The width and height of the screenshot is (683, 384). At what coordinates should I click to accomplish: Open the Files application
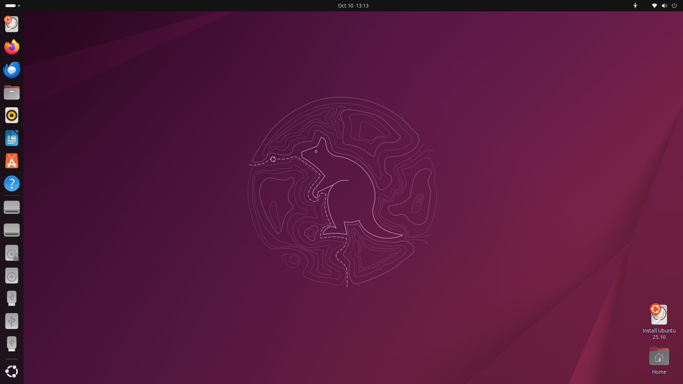tap(11, 92)
